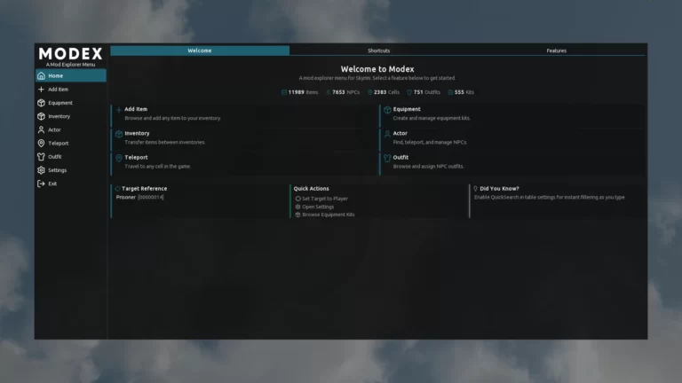This screenshot has width=682, height=383.
Task: Click Set Target to Player quick action
Action: click(x=324, y=199)
